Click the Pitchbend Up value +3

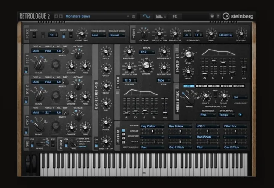pos(198,35)
